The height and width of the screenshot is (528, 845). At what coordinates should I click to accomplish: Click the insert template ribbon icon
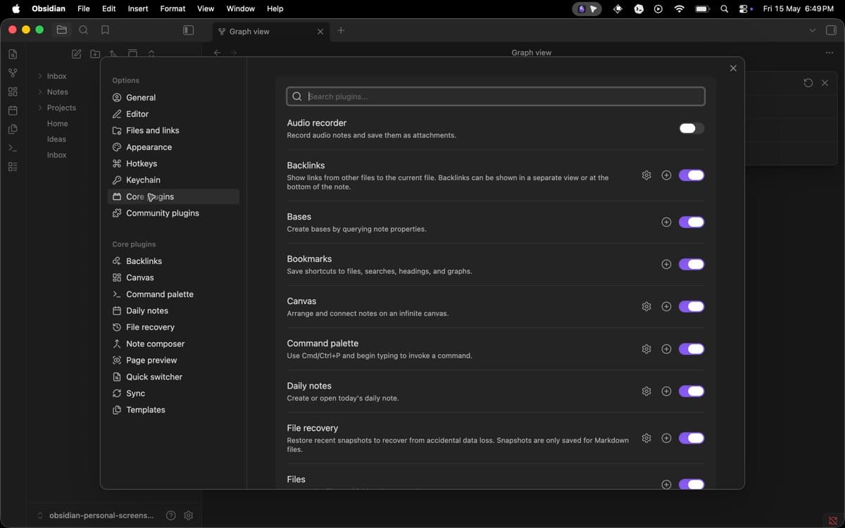click(13, 130)
